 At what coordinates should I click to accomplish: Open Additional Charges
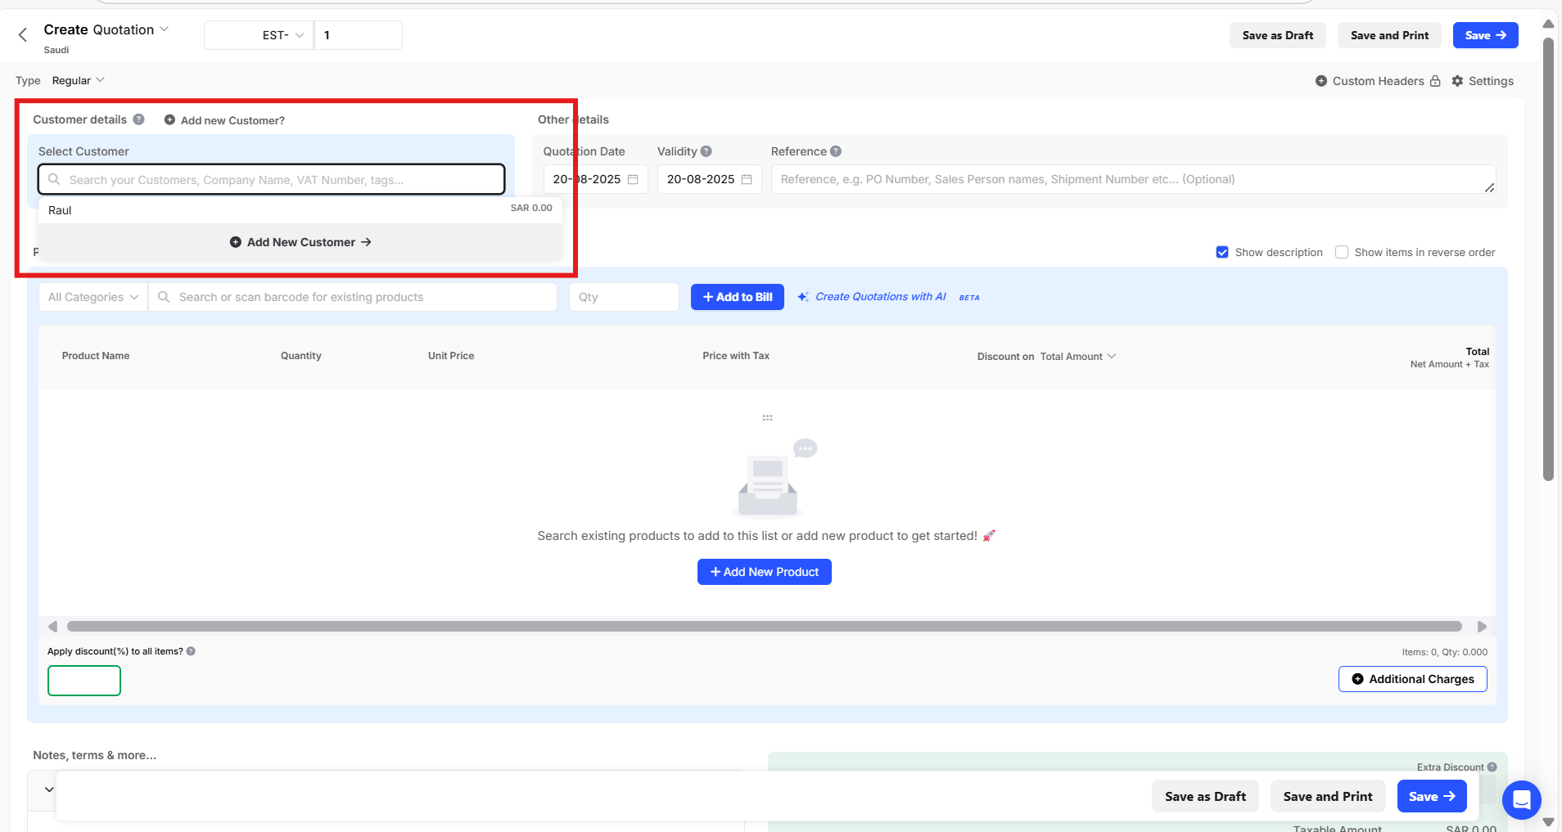[1413, 679]
